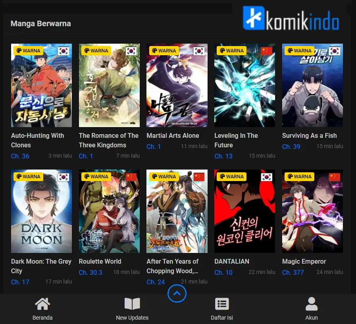Read Ch. 24 of After Ten Years
The height and width of the screenshot is (324, 356).
(x=156, y=282)
